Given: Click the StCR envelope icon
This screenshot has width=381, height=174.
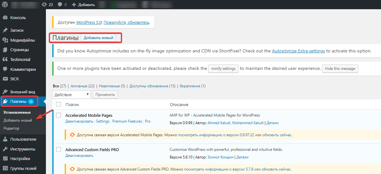Looking at the screenshot, I should point(5,79).
